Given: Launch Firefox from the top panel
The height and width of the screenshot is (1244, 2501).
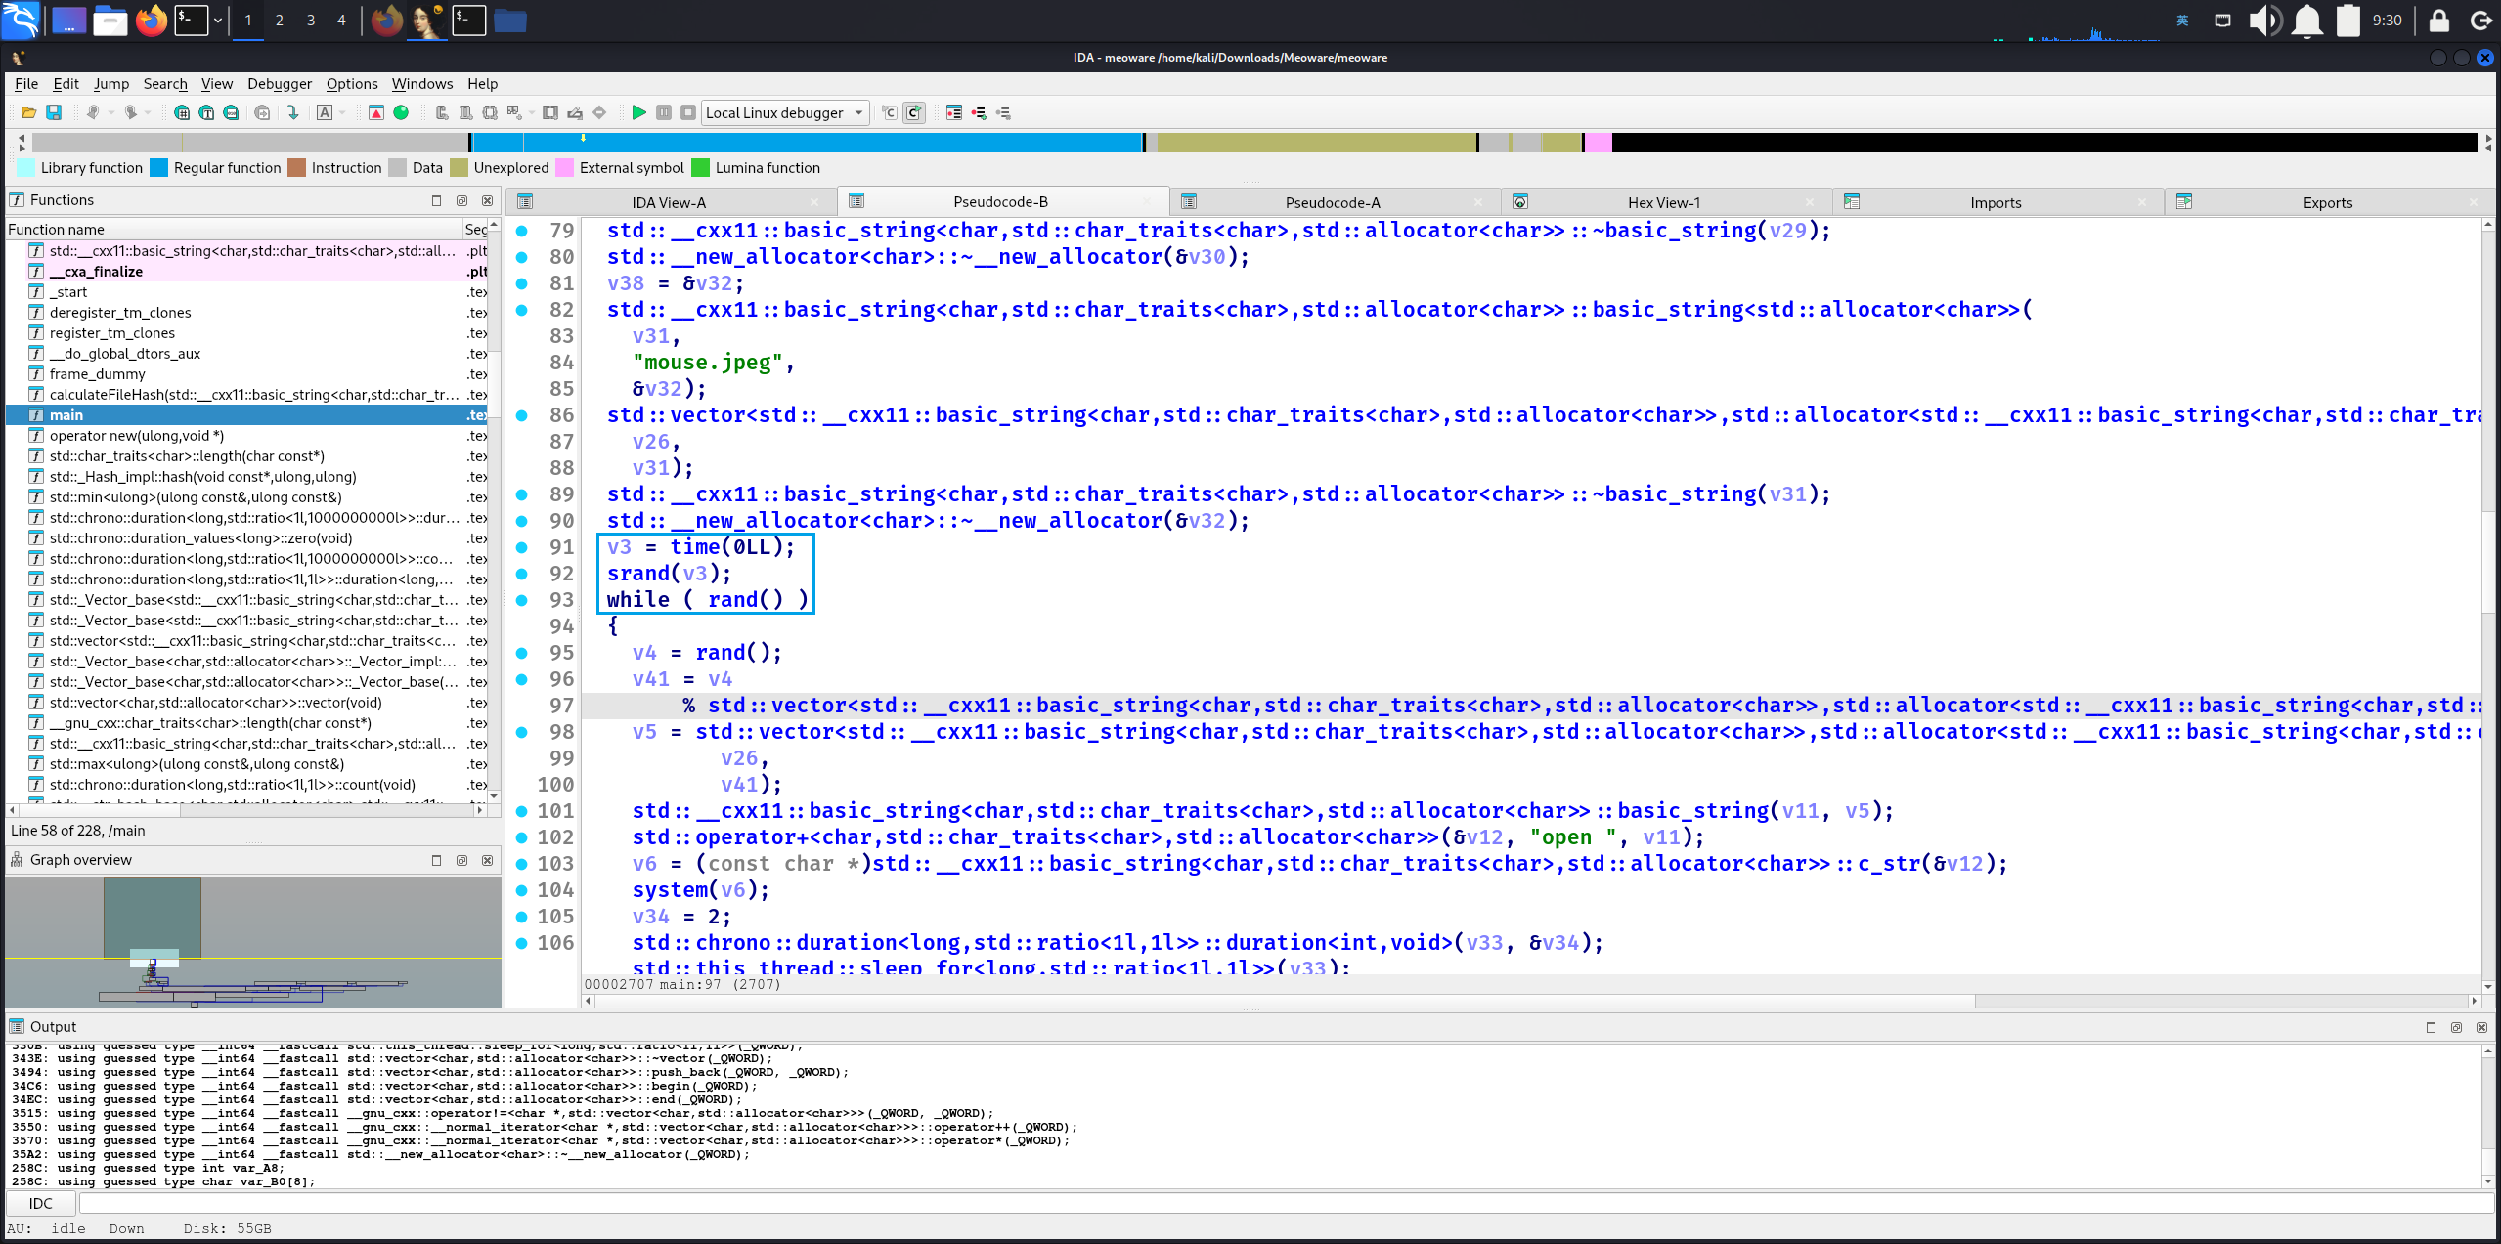Looking at the screenshot, I should pos(152,20).
